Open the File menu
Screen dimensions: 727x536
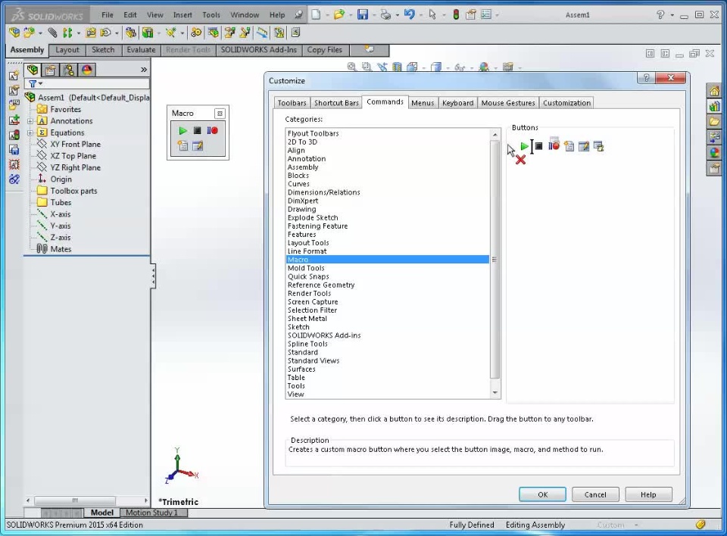tap(107, 15)
